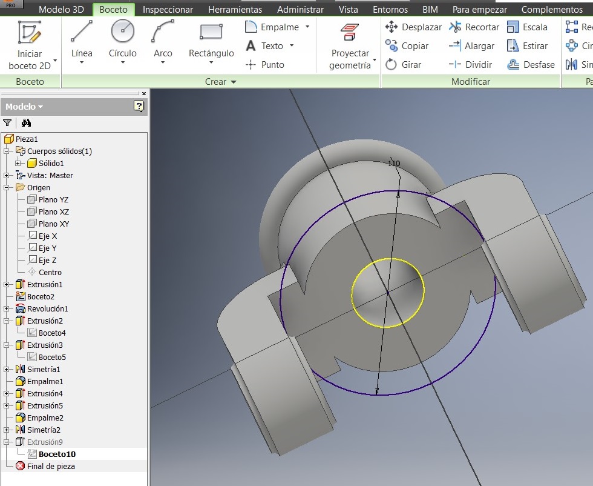Expand the Extrusión1 feature
The width and height of the screenshot is (593, 486).
click(x=6, y=284)
